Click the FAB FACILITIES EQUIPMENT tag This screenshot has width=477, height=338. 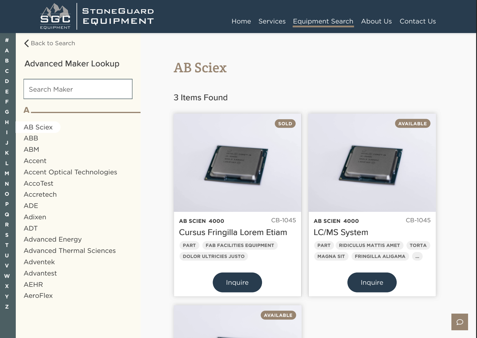240,245
